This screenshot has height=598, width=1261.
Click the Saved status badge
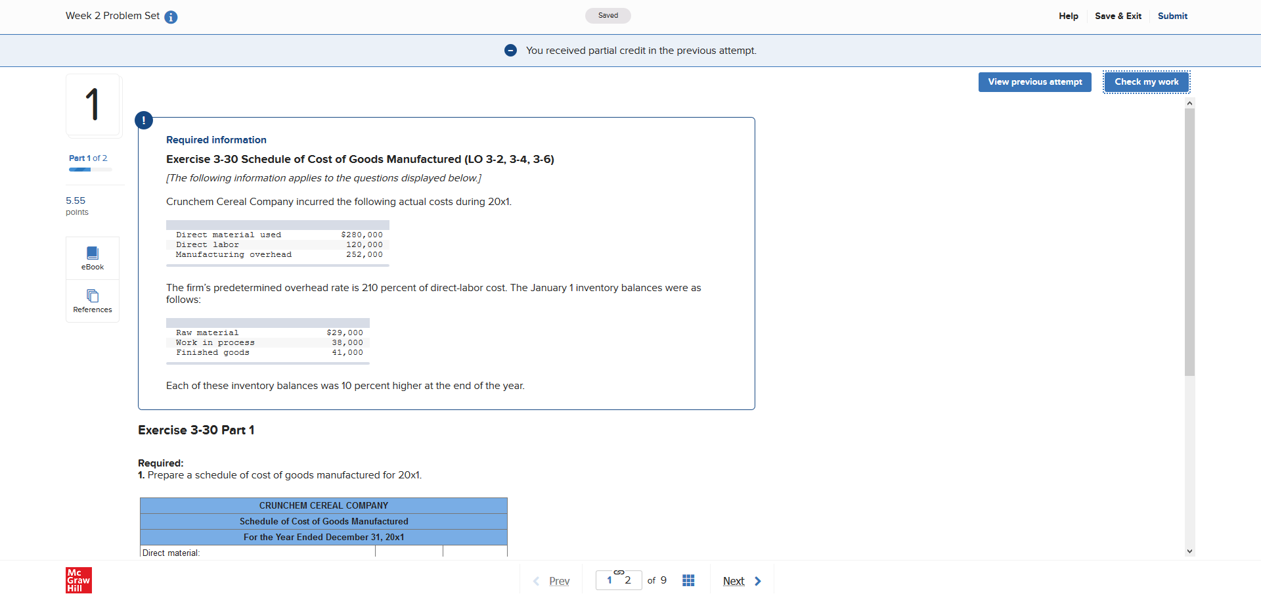pos(608,16)
